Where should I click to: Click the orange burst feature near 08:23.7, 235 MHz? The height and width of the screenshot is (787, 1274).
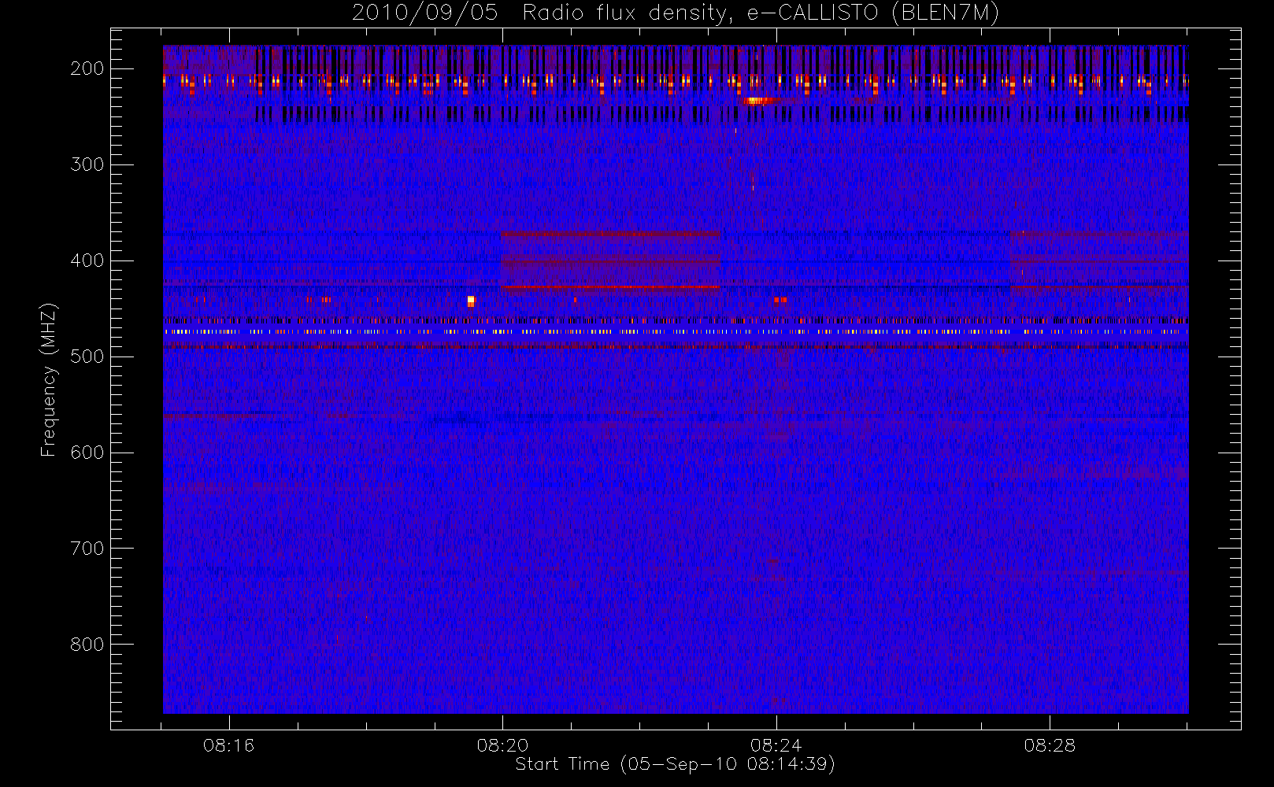(x=759, y=101)
